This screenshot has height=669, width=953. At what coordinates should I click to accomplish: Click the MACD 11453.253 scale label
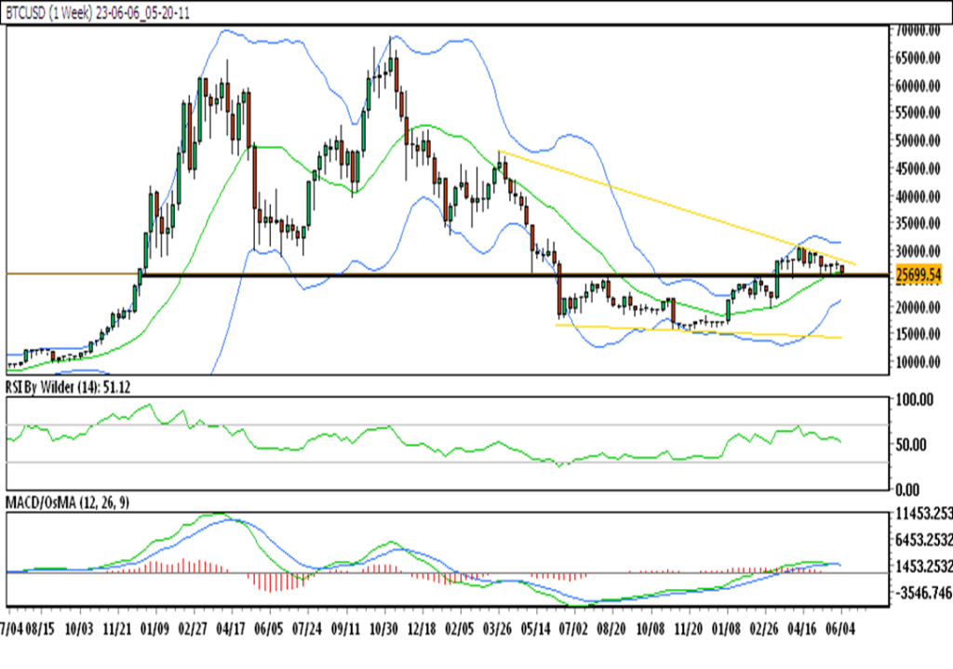(x=924, y=514)
